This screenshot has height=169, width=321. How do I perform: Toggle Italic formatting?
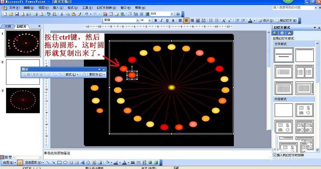pos(161,20)
